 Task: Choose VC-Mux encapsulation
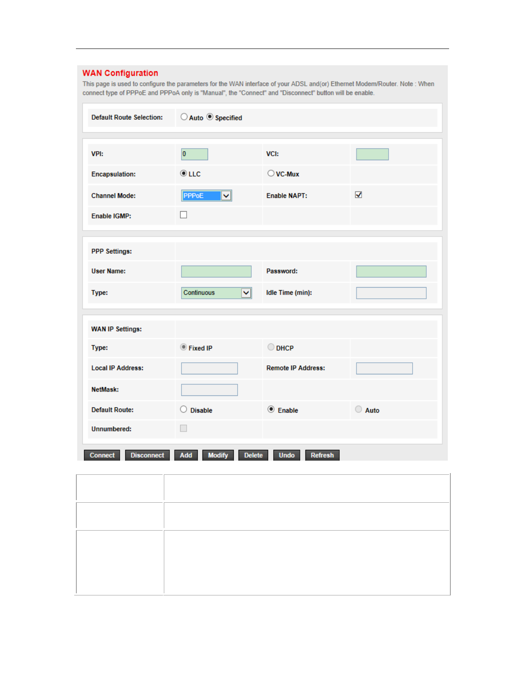coord(271,173)
